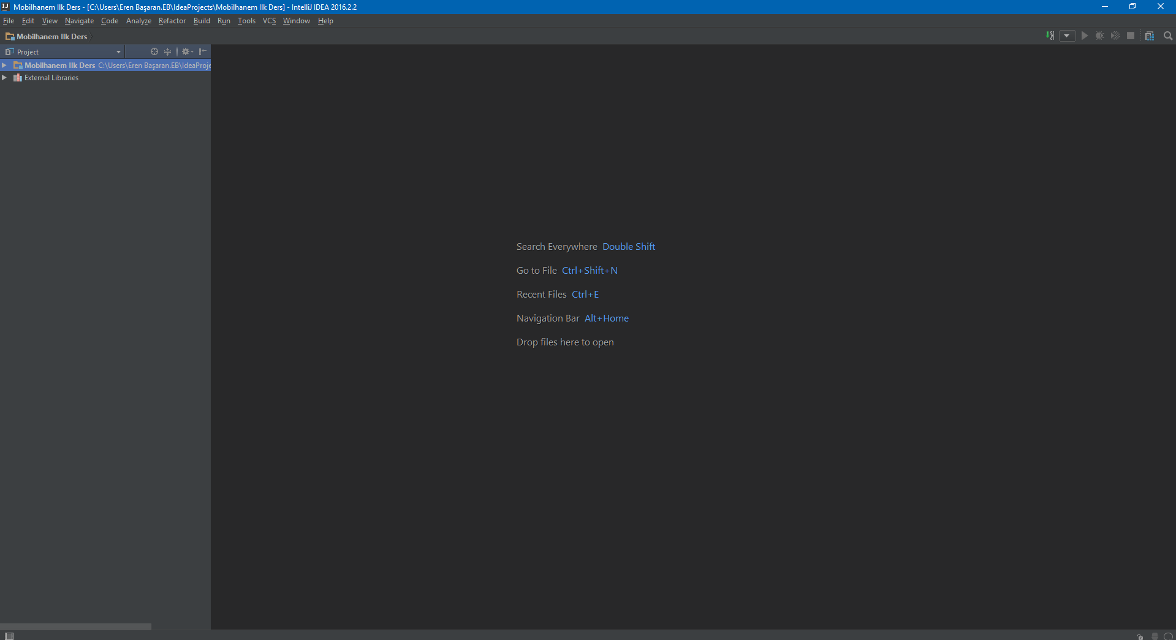Click the Search Everywhere magnifier icon
1176x640 pixels.
pos(1168,36)
